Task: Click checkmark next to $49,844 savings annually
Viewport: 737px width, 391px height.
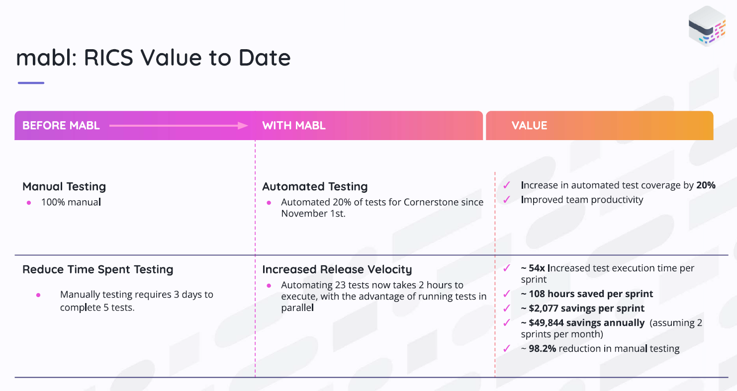Action: pos(507,323)
